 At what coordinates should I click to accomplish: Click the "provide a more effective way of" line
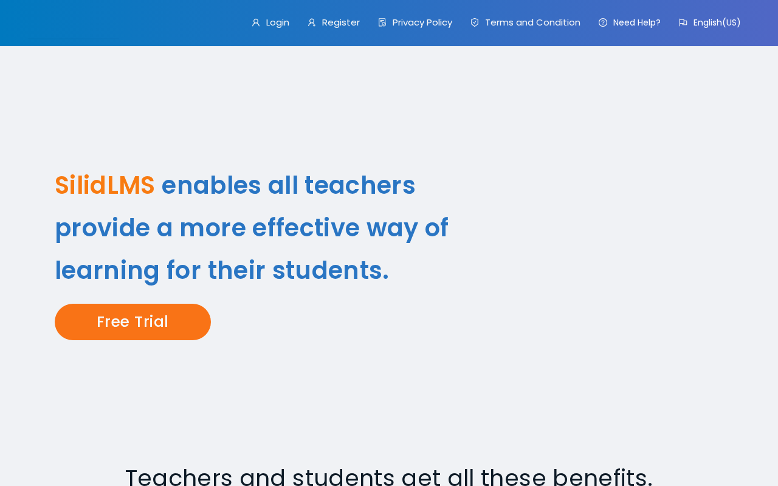point(252,228)
